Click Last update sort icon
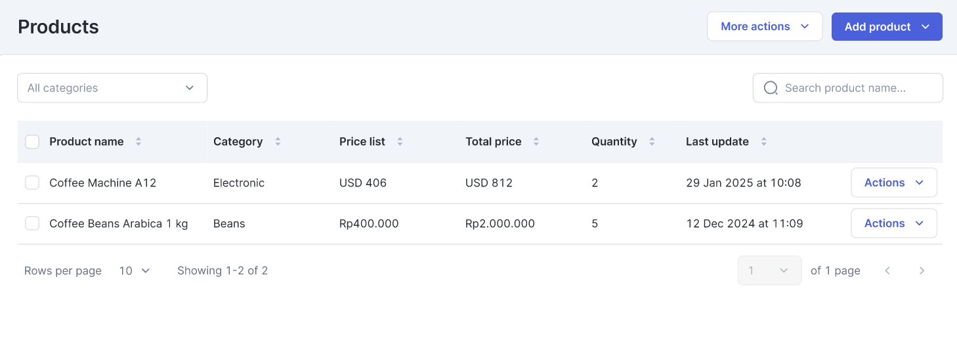957x342 pixels. pos(763,142)
